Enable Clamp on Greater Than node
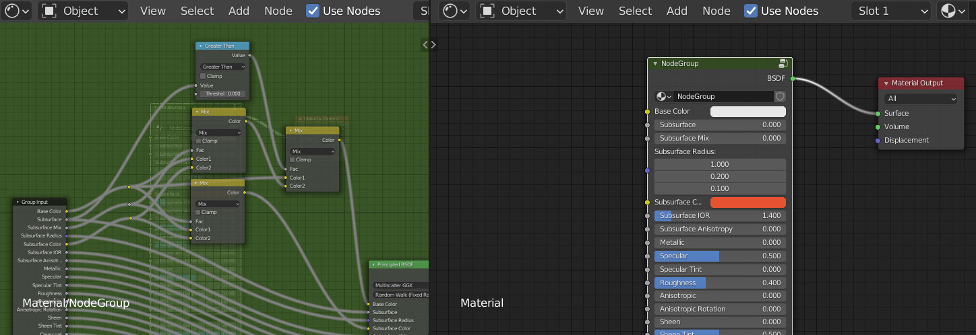Screen dimensions: 976x335 pyautogui.click(x=203, y=76)
